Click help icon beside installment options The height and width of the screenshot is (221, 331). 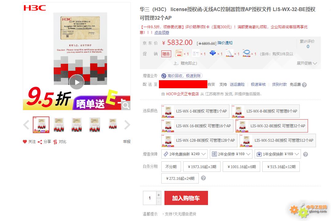pos(203,178)
